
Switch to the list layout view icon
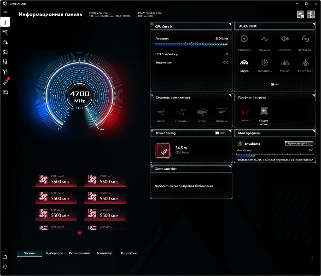click(301, 14)
